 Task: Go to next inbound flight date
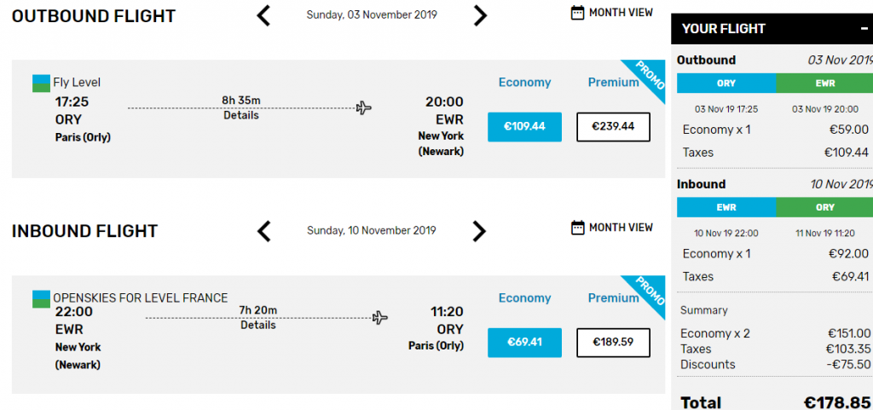(479, 231)
